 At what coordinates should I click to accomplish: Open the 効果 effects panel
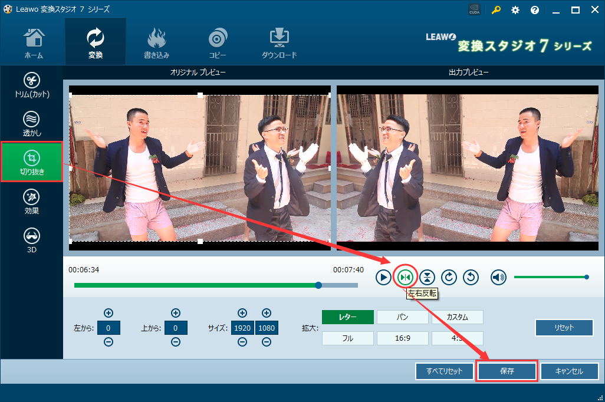[31, 202]
